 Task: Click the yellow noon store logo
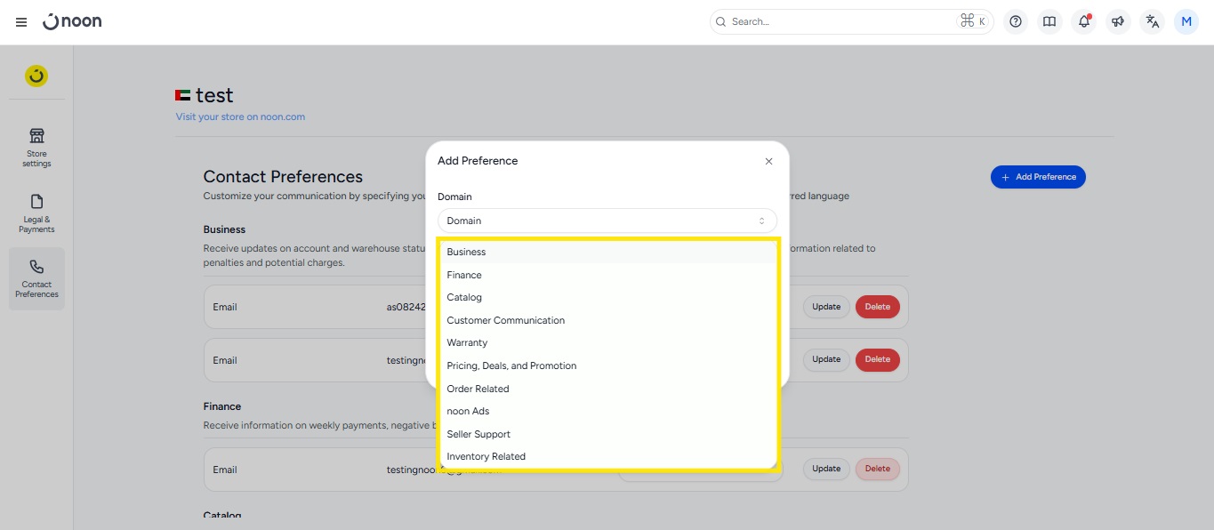coord(36,76)
